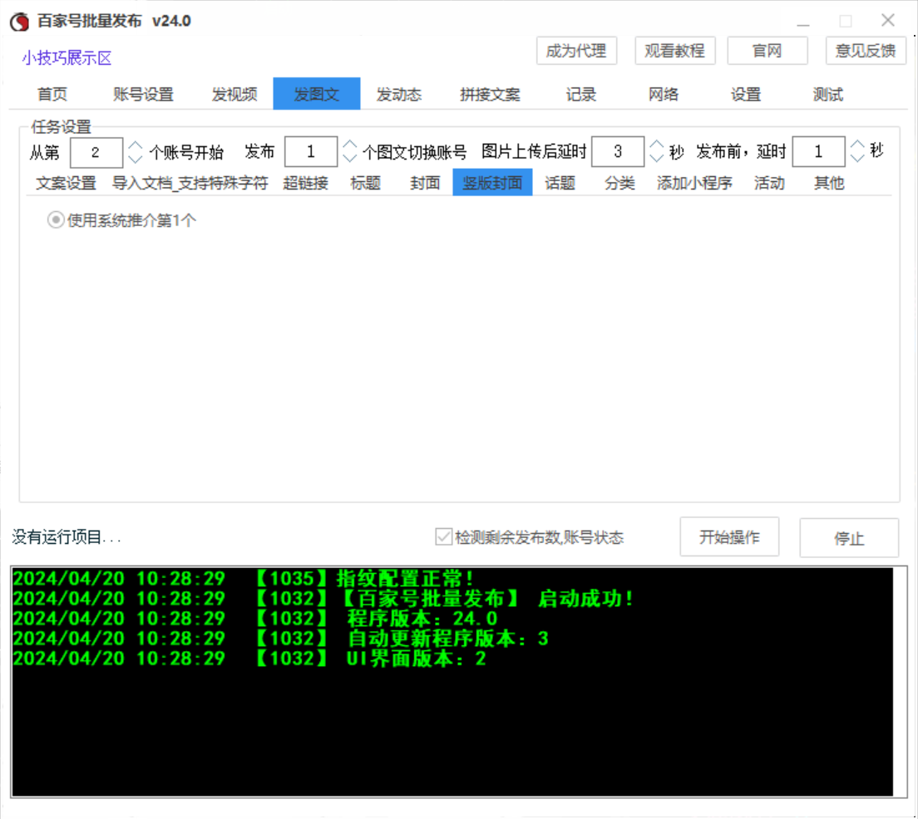Click the 小技巧展示区 link text
The height and width of the screenshot is (819, 918).
tap(67, 58)
